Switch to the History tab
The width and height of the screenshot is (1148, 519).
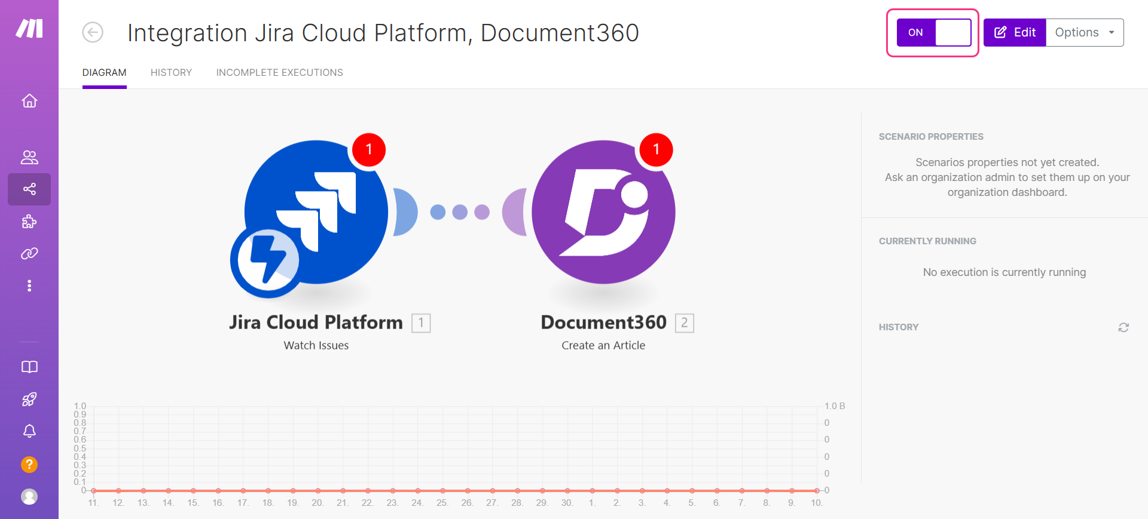point(171,72)
